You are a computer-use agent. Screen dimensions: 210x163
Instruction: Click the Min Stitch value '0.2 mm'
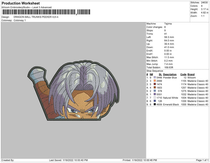[x=168, y=61]
